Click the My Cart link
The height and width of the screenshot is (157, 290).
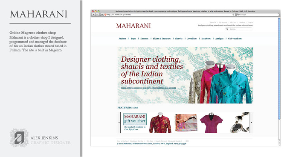click(233, 22)
